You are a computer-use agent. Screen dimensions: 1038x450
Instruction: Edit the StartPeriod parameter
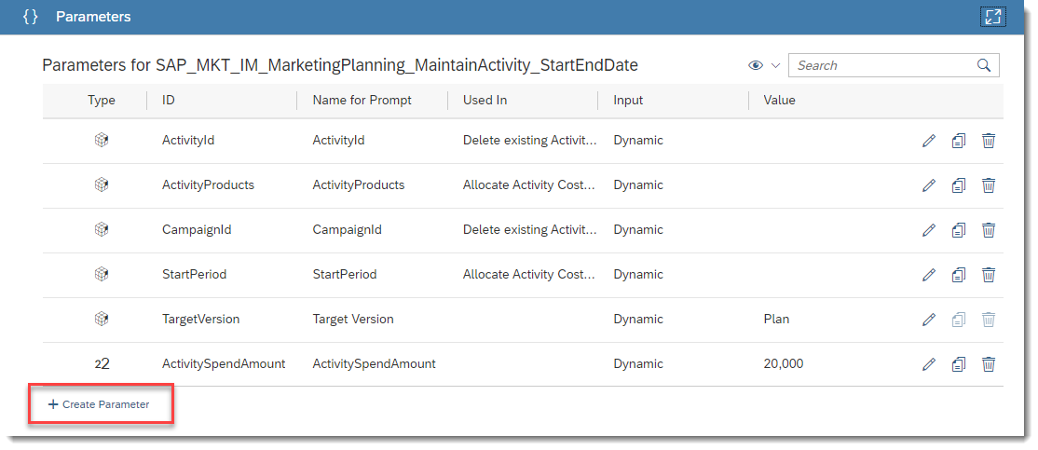coord(929,275)
